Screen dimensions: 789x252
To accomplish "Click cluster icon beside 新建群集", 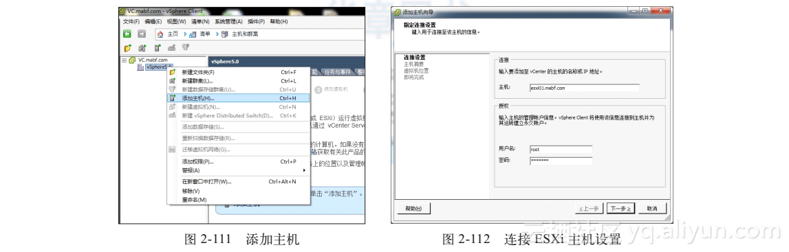I will click(x=173, y=81).
